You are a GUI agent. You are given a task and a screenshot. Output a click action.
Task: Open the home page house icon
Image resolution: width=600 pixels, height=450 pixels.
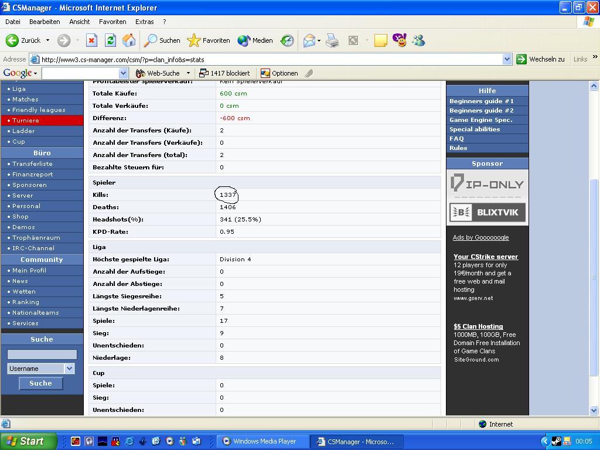pos(129,40)
